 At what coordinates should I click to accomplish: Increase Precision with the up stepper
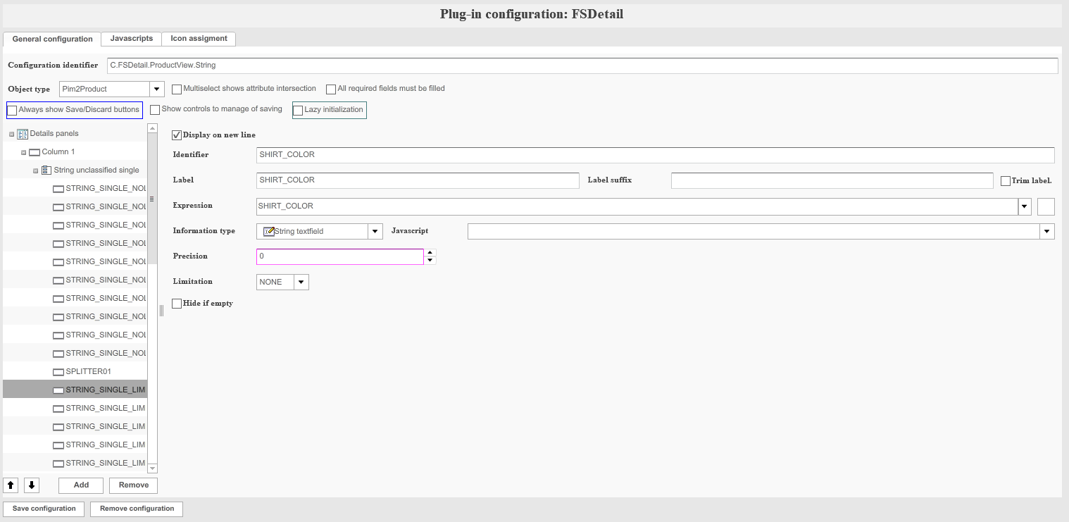[430, 252]
